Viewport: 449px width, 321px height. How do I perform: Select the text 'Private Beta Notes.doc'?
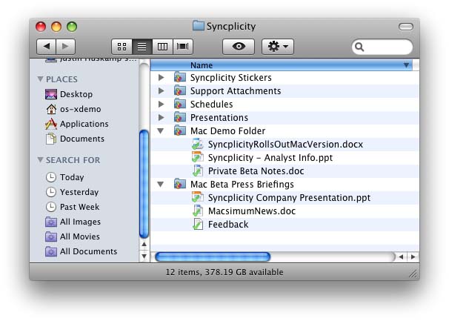[x=256, y=171]
